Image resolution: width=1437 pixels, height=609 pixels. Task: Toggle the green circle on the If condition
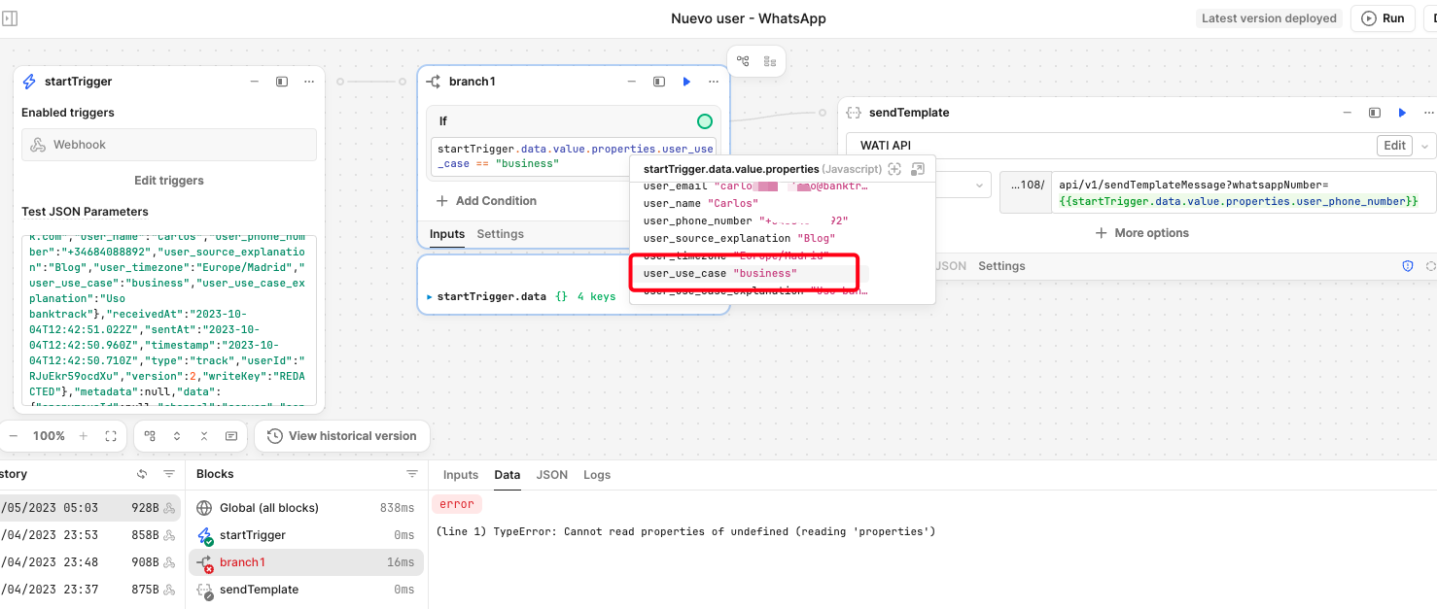705,121
